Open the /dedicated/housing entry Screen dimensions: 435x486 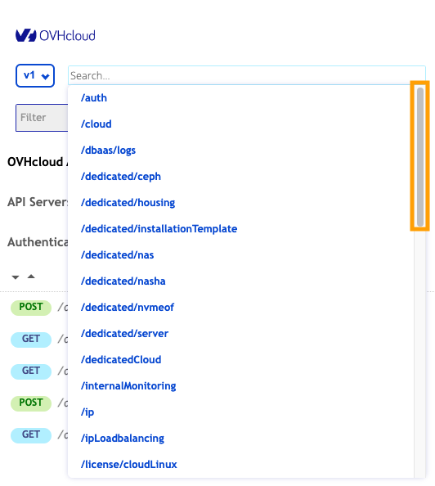[128, 203]
